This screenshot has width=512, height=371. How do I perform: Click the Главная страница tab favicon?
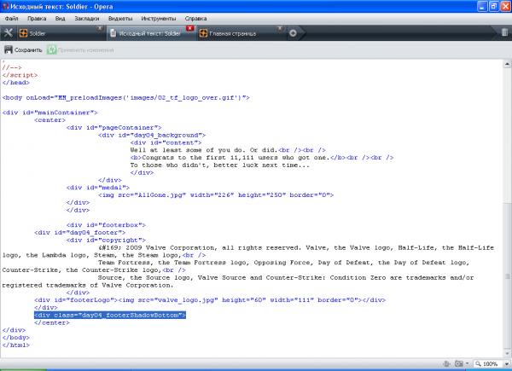pyautogui.click(x=203, y=33)
